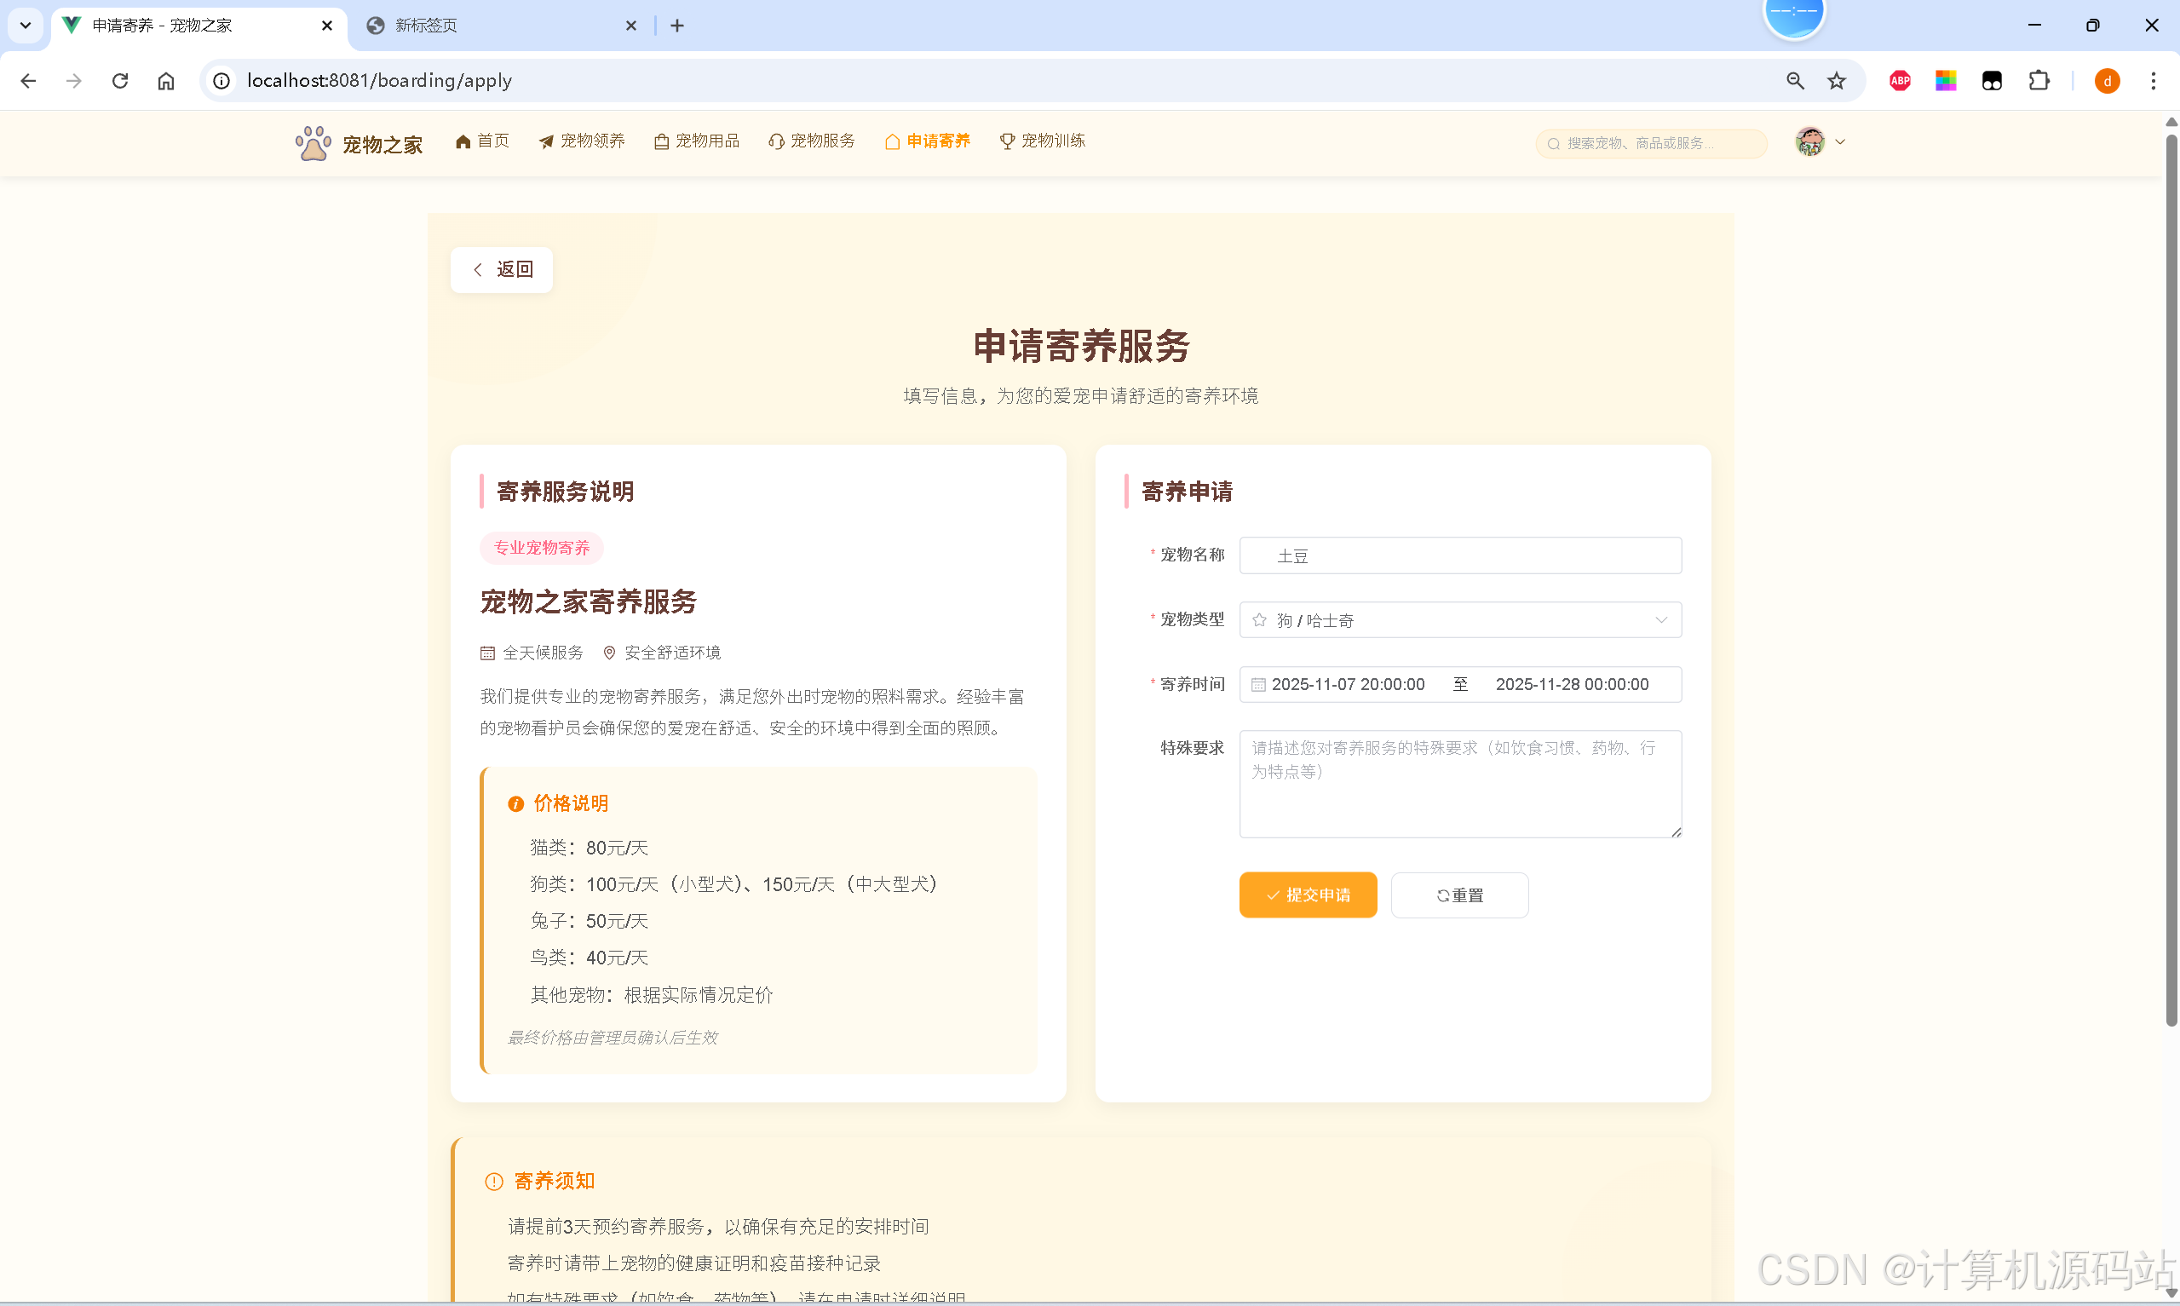Screen dimensions: 2180x1306
Task: View site information icon in address bar
Action: coord(221,81)
